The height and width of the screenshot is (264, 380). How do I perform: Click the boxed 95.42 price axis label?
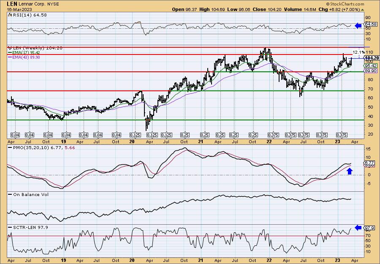pyautogui.click(x=371, y=66)
